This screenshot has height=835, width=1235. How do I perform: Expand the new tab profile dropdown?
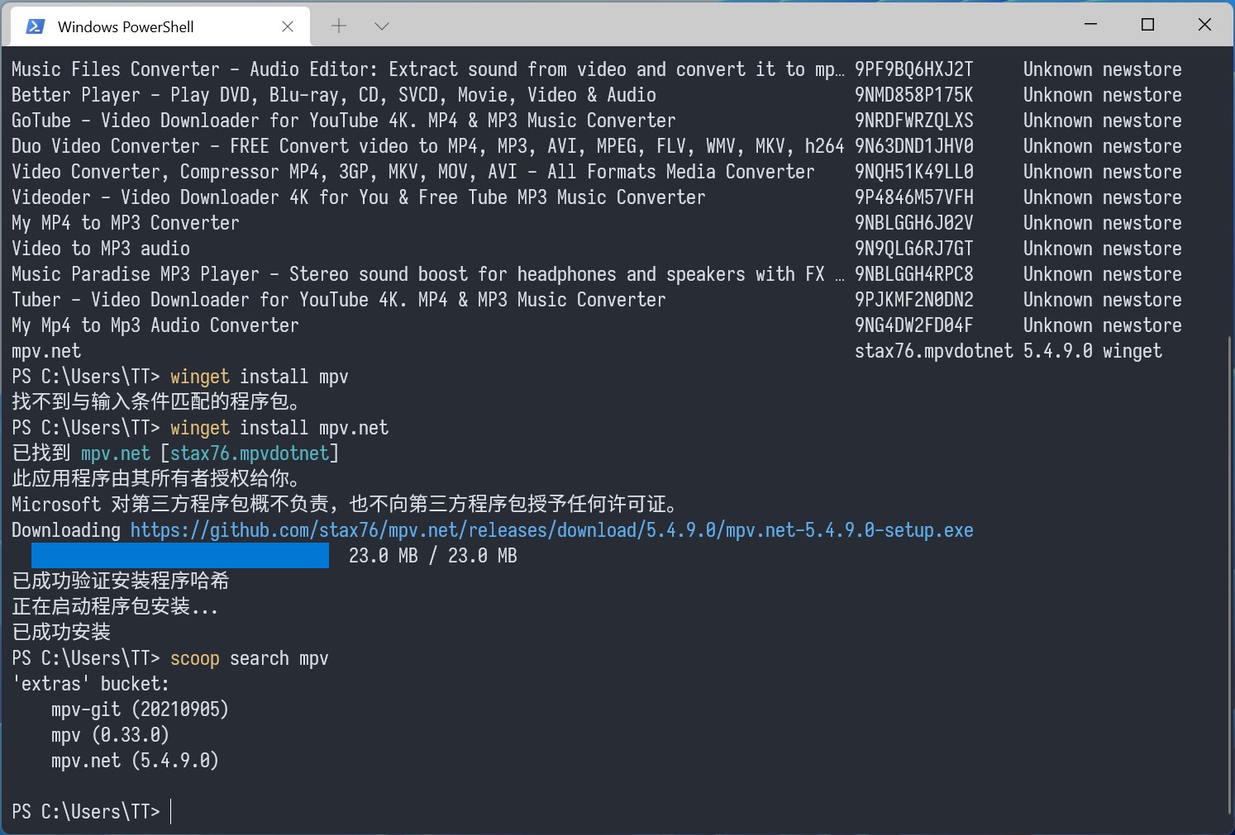tap(381, 26)
